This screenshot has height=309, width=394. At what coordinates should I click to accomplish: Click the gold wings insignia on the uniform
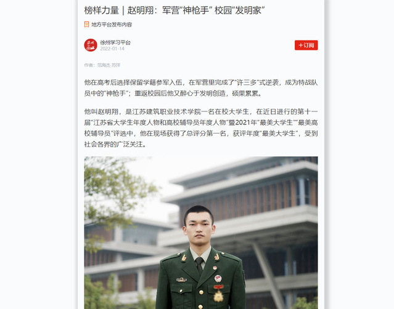(x=181, y=279)
